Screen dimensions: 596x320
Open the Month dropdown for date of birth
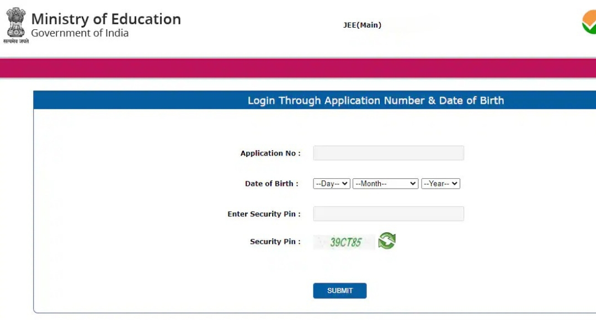[x=385, y=184]
